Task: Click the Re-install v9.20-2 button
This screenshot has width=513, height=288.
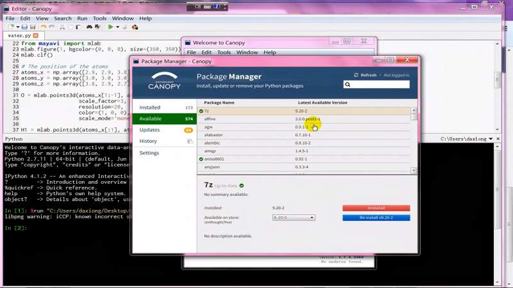Action: [376, 218]
